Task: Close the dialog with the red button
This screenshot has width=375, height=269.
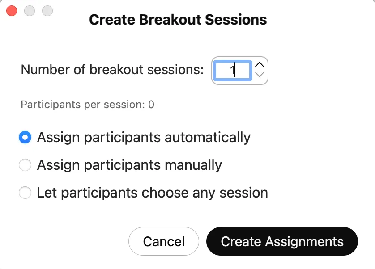Action: pos(12,10)
